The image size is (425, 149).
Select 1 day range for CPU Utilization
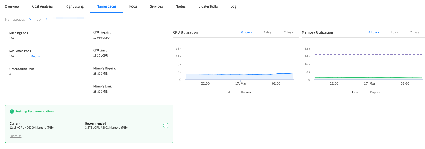click(x=267, y=32)
